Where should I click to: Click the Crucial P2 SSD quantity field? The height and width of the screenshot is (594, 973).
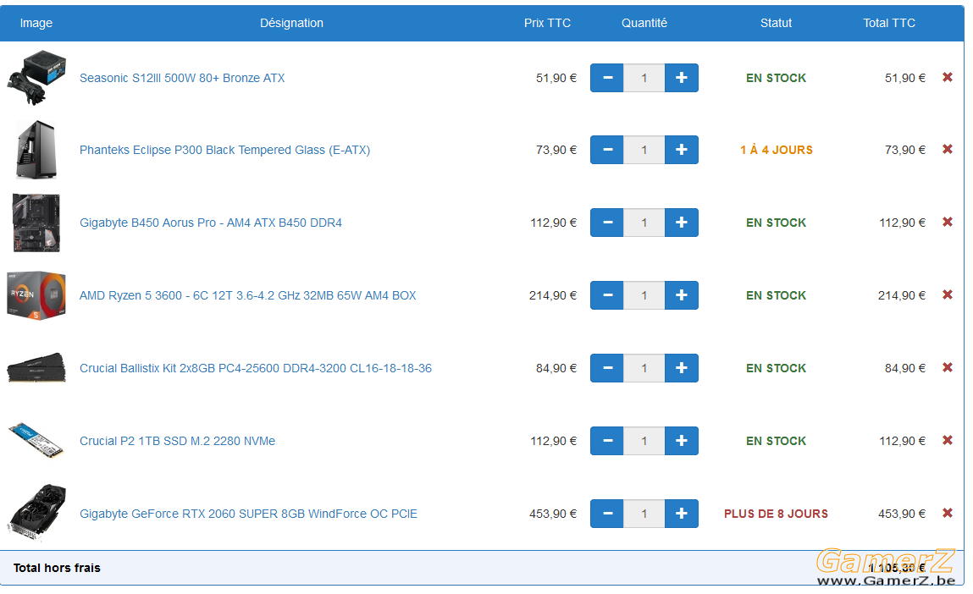click(644, 441)
